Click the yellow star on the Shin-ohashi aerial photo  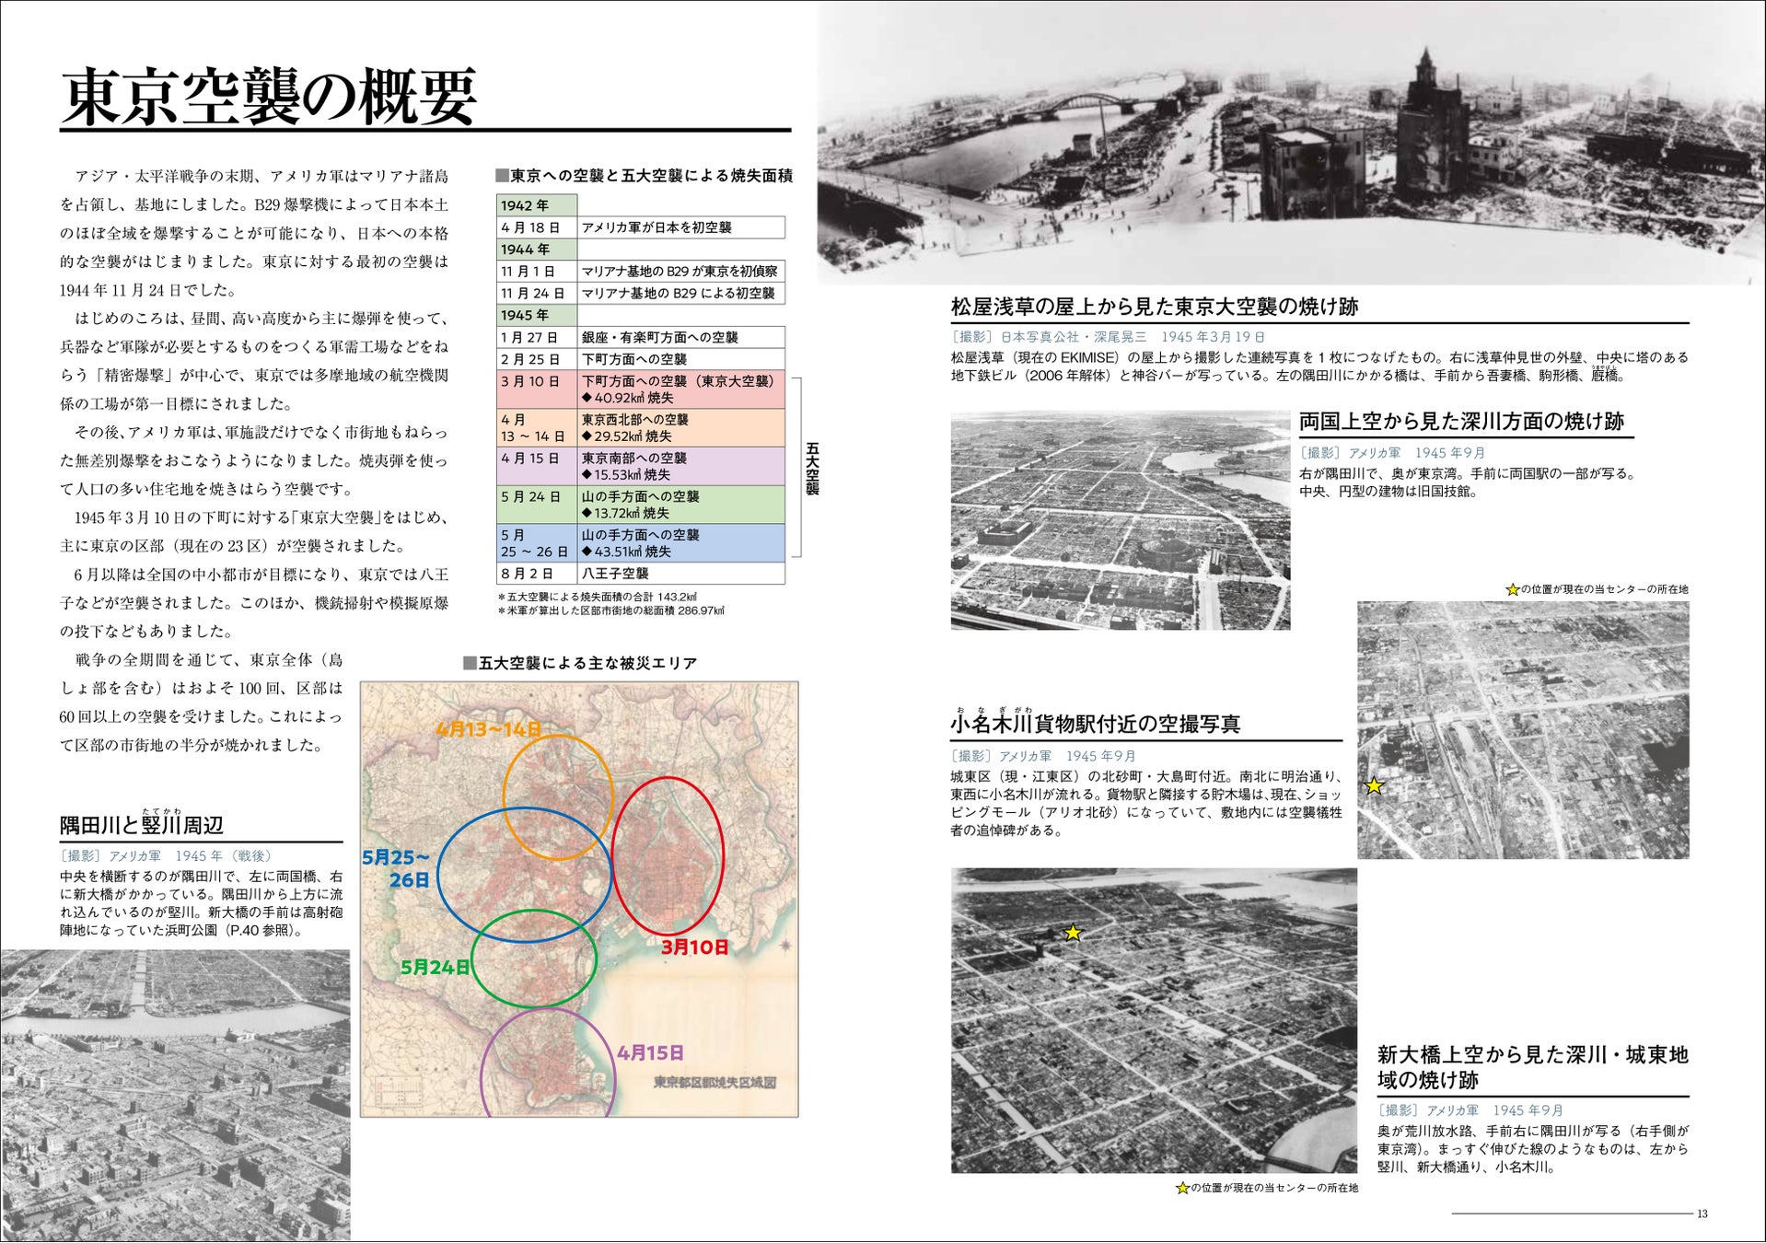(1073, 933)
